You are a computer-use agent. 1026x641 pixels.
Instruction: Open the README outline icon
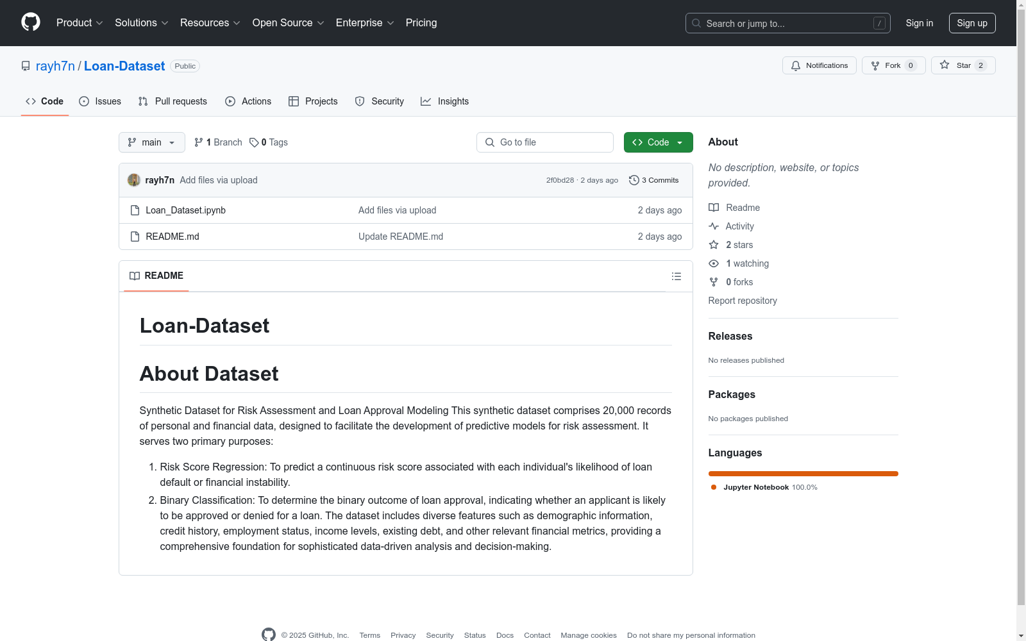677,276
